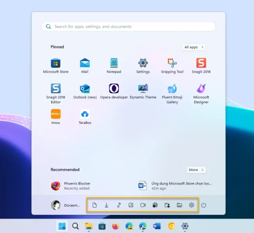The width and height of the screenshot is (254, 233).
Task: Click the Pinned section heading
Action: 57,47
